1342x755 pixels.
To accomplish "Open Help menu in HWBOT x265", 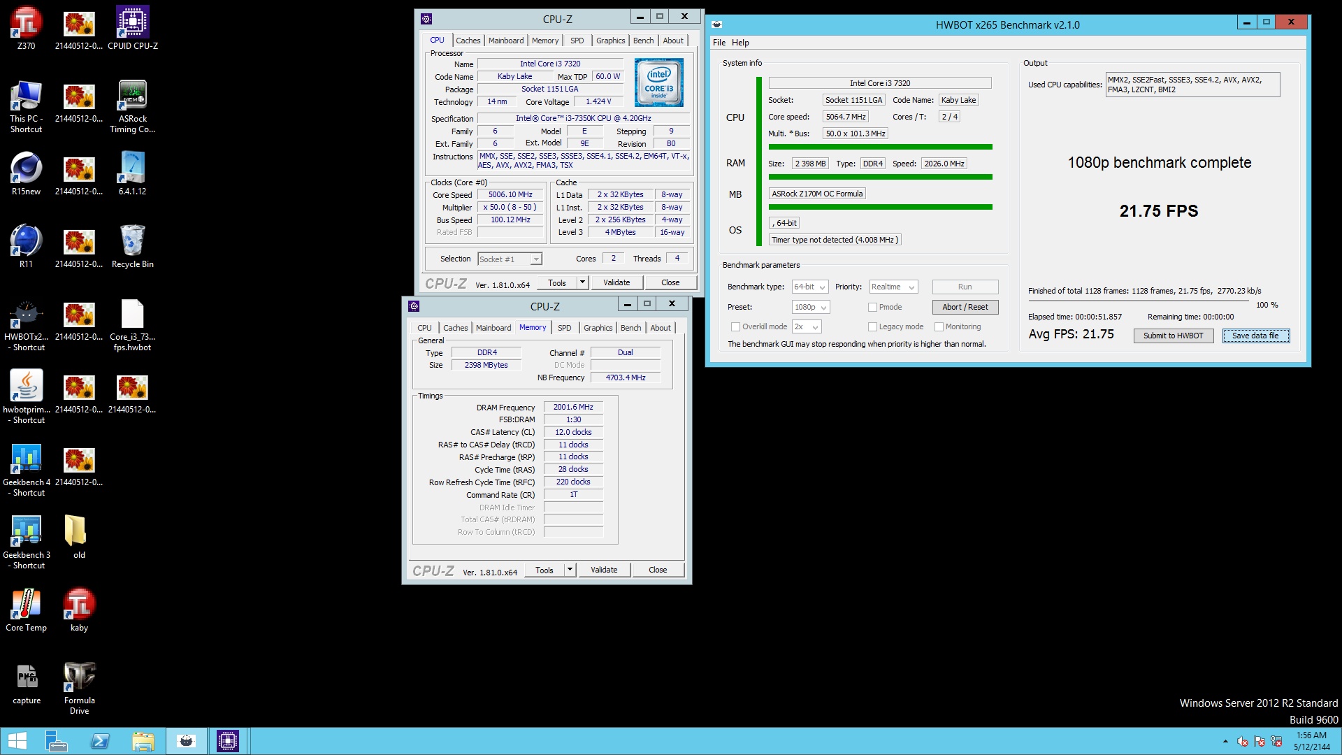I will [740, 43].
